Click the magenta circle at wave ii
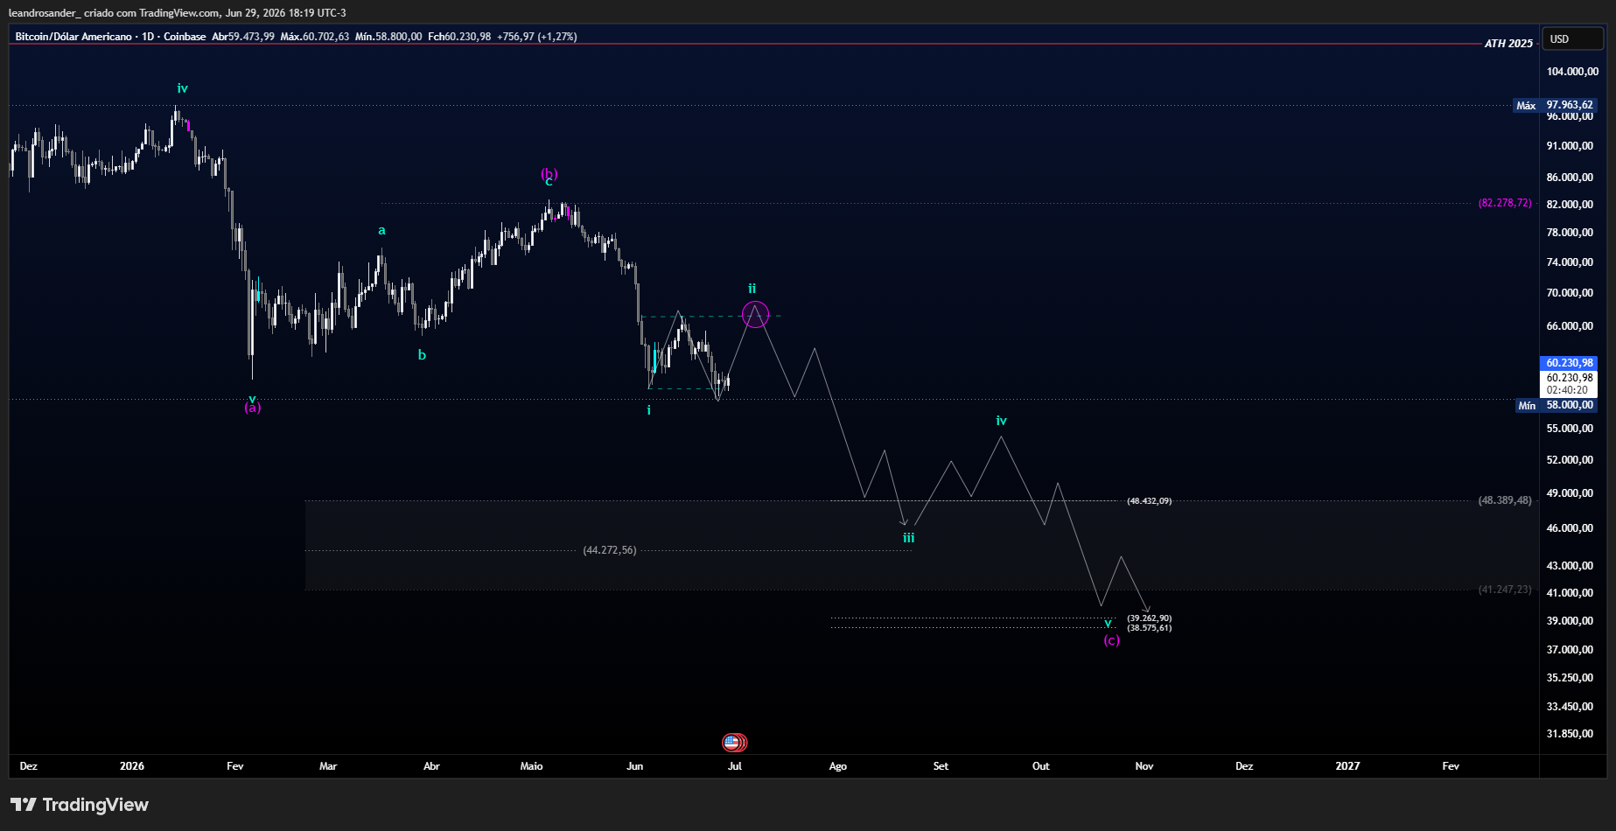This screenshot has width=1616, height=831. (755, 315)
